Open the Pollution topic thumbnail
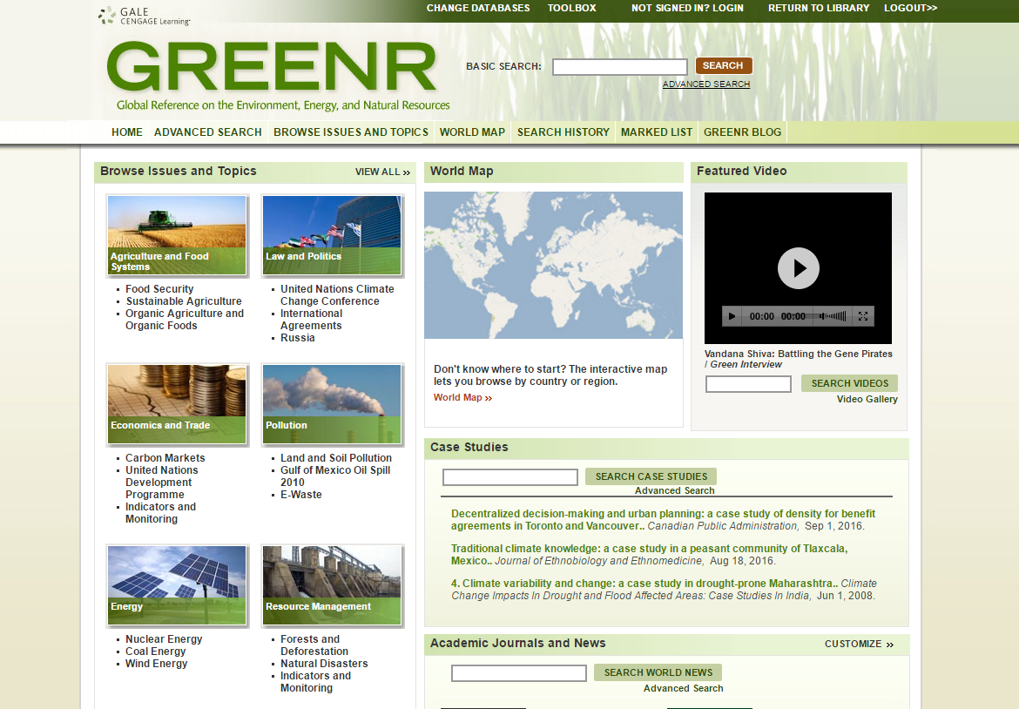1019x709 pixels. pos(332,404)
